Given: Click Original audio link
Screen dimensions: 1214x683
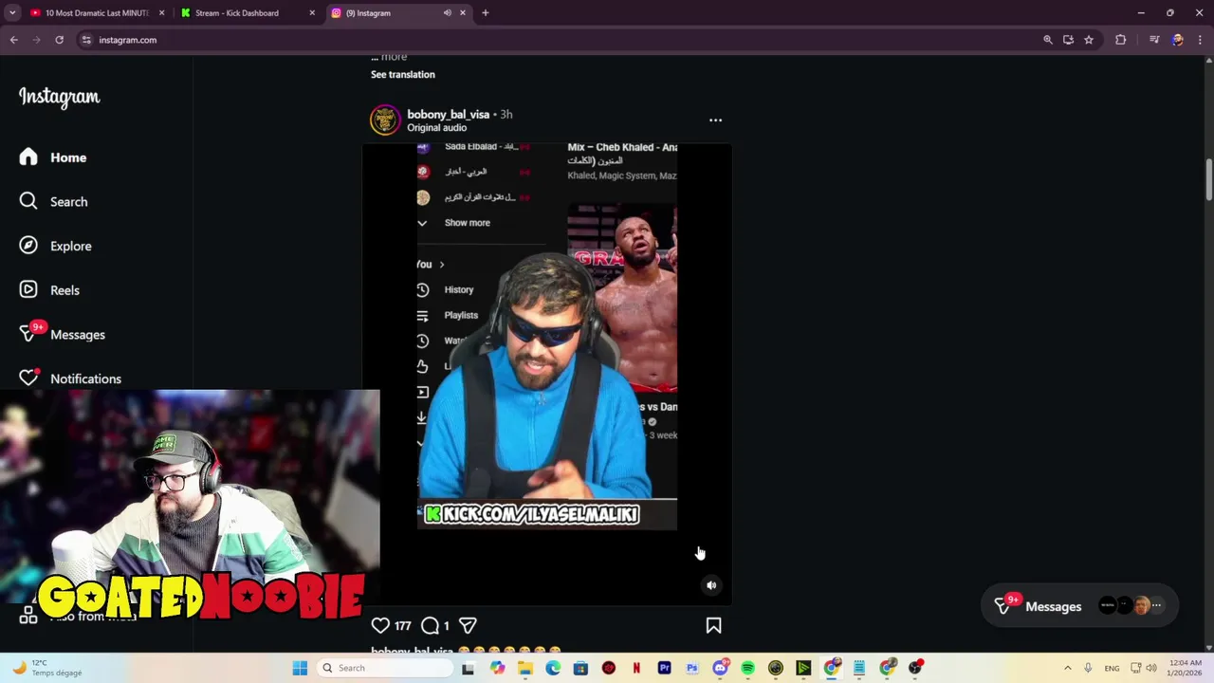Looking at the screenshot, I should click(436, 128).
